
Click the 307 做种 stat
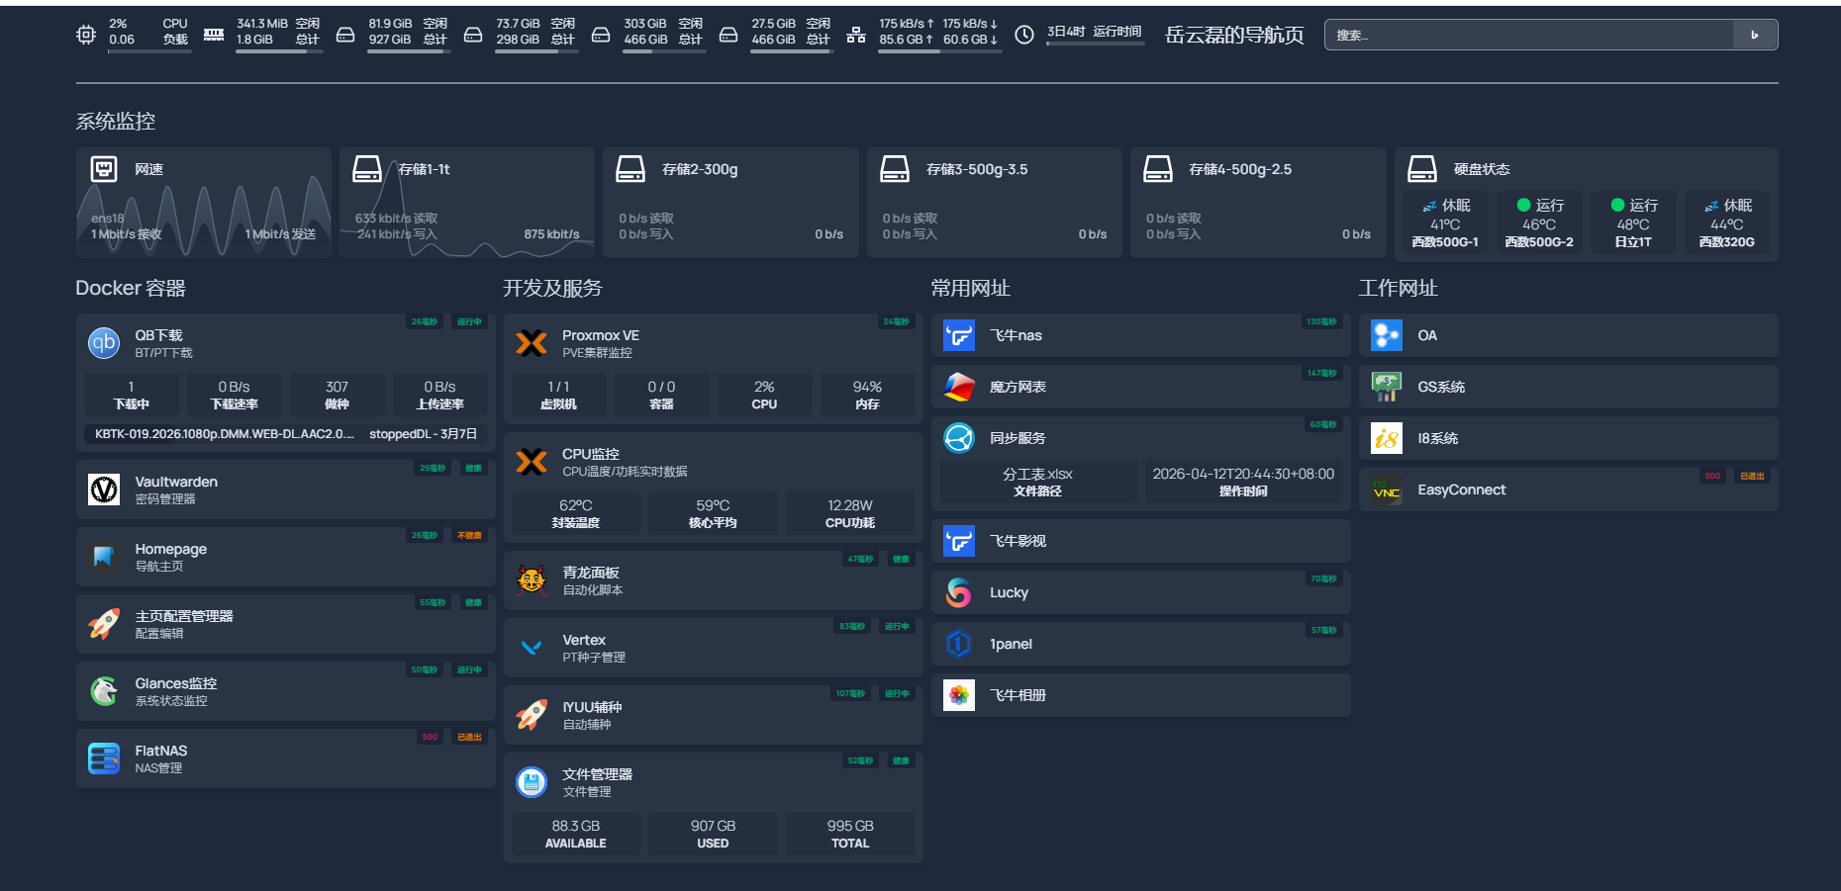337,395
